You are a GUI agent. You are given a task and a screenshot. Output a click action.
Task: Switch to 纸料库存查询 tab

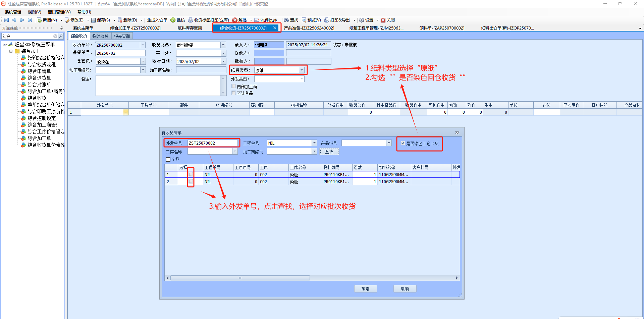pos(190,28)
